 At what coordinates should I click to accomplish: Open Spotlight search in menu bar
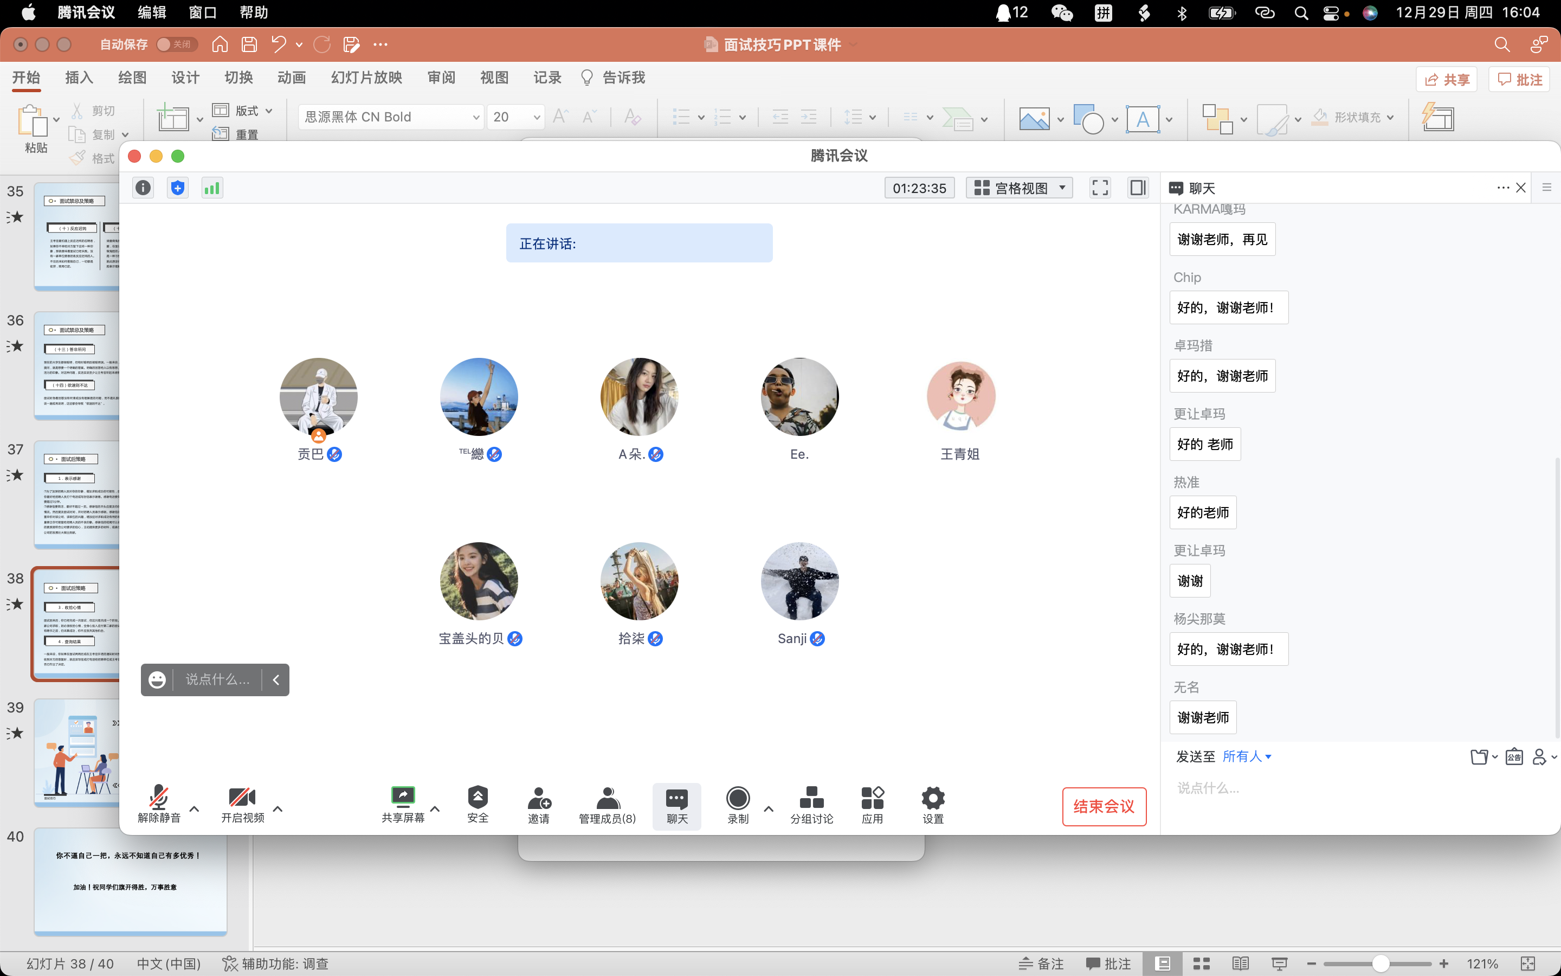[1301, 12]
